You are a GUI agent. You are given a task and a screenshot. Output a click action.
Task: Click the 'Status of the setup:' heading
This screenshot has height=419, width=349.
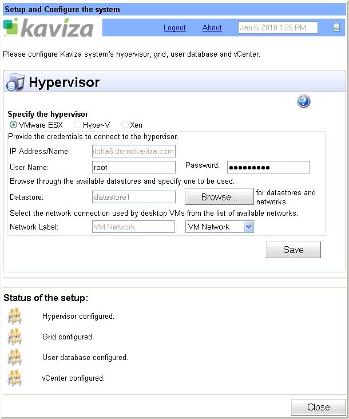pyautogui.click(x=46, y=298)
